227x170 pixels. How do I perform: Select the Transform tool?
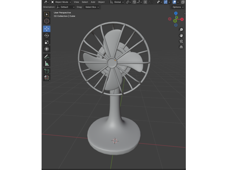tap(47, 49)
